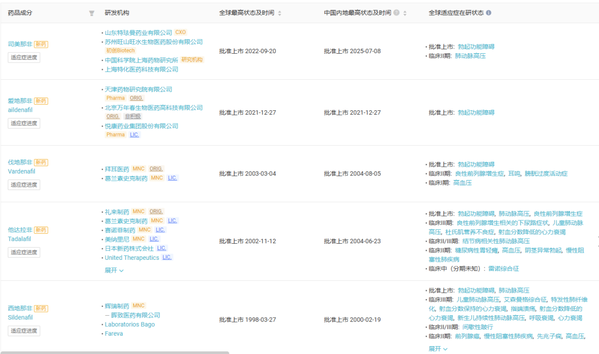Open 中国科学院上海药物研究所 link

tap(141, 60)
